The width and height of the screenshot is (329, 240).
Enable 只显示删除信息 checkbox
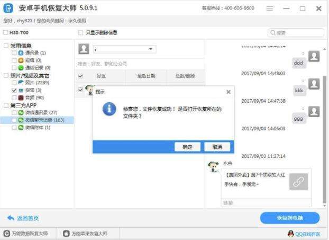pos(80,32)
